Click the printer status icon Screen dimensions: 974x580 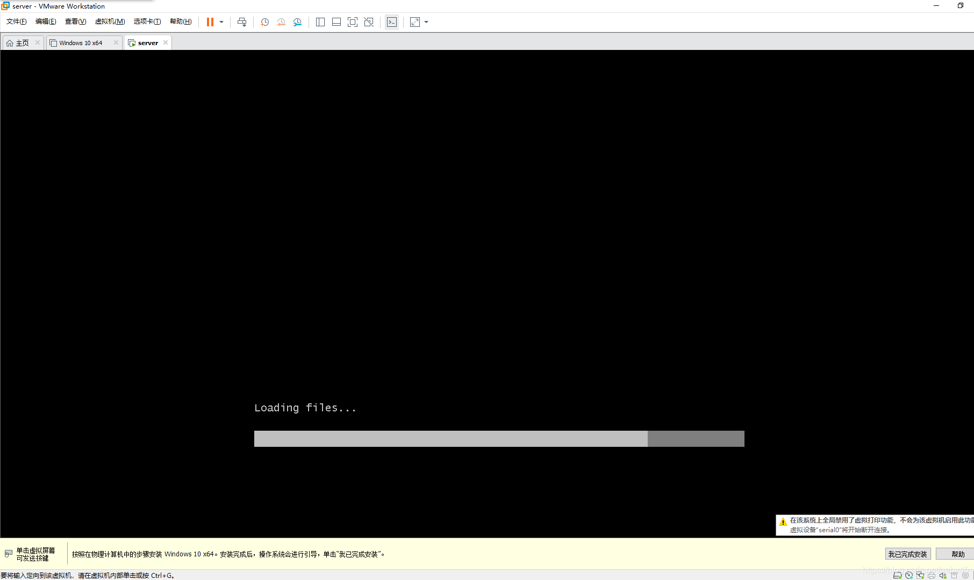[x=932, y=575]
